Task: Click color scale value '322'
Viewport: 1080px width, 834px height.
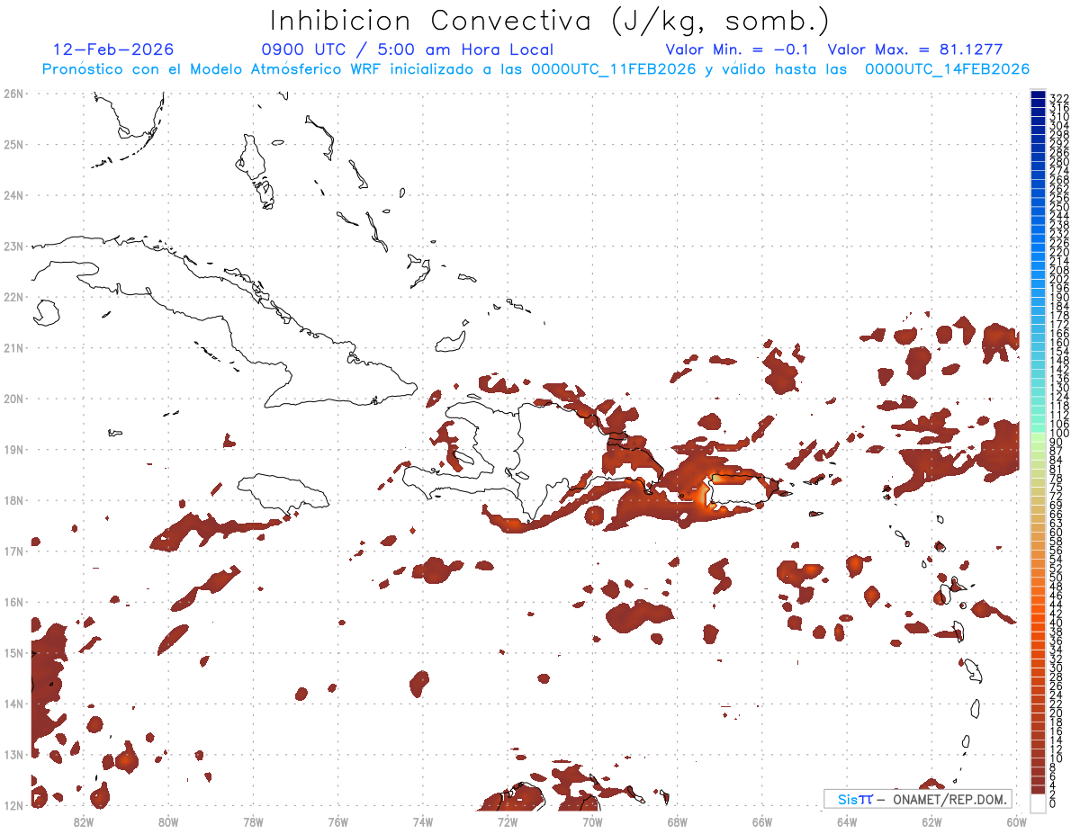Action: tap(1059, 98)
